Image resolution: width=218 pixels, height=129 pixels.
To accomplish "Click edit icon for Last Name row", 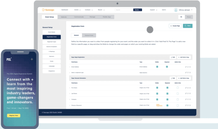I will pos(186,93).
